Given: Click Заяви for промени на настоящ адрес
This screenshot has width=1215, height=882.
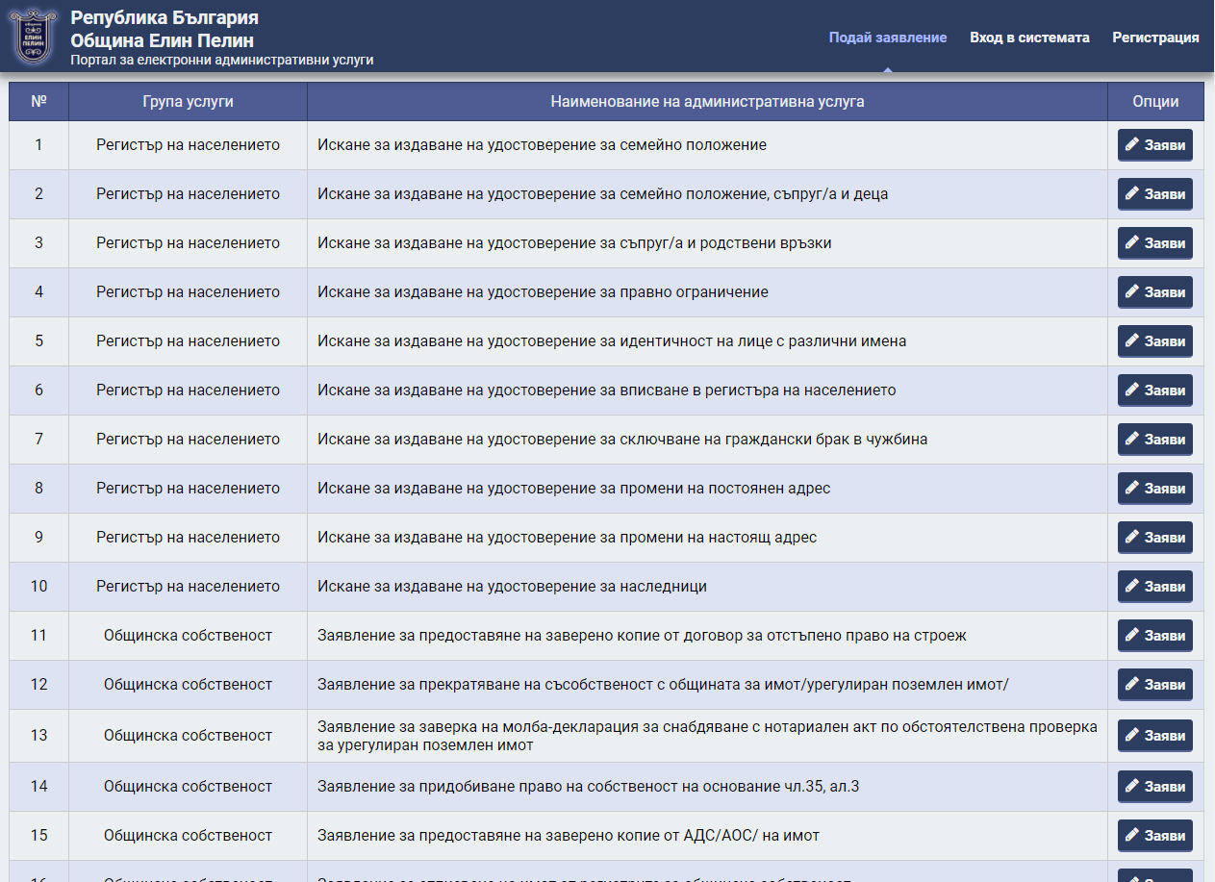Looking at the screenshot, I should pos(1154,538).
